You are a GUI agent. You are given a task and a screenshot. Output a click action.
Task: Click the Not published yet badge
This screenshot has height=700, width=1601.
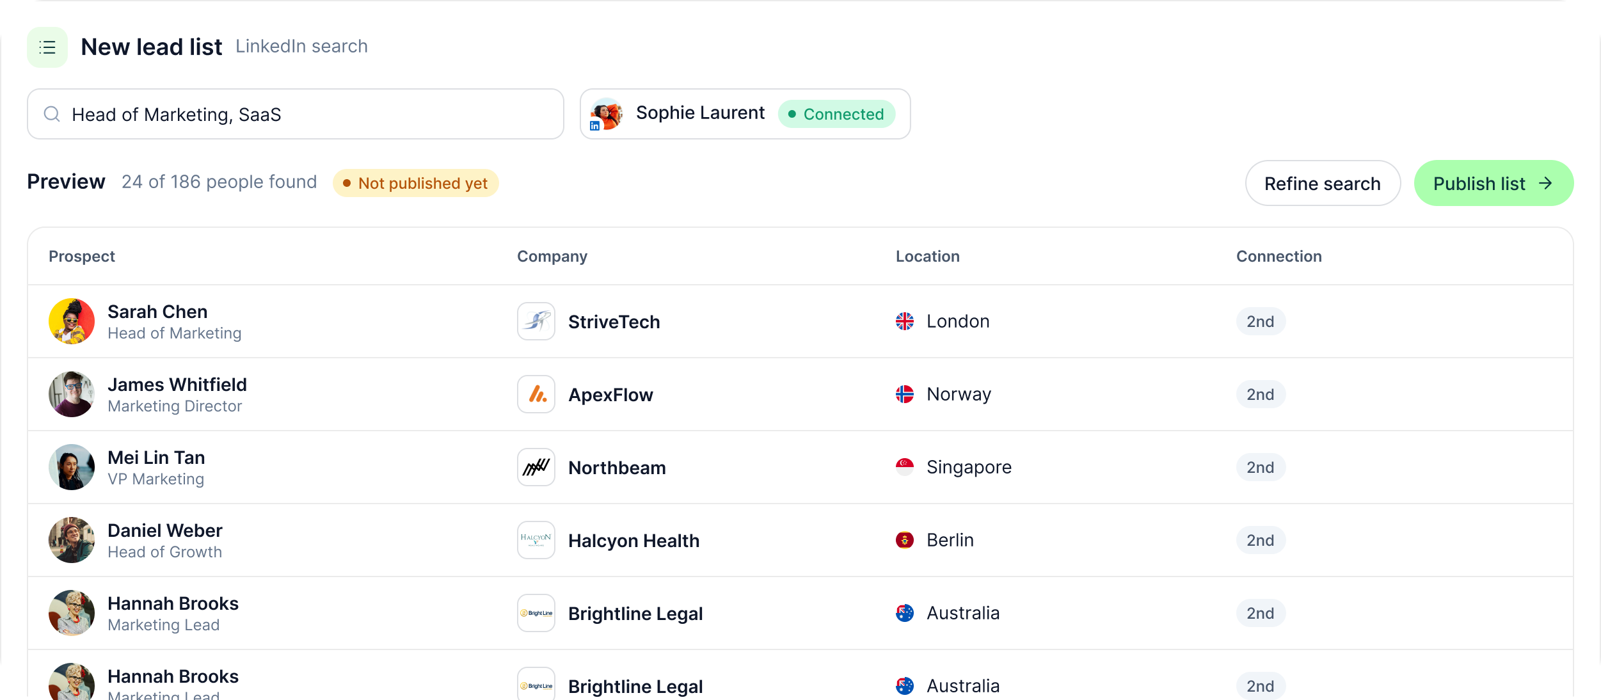pyautogui.click(x=415, y=183)
